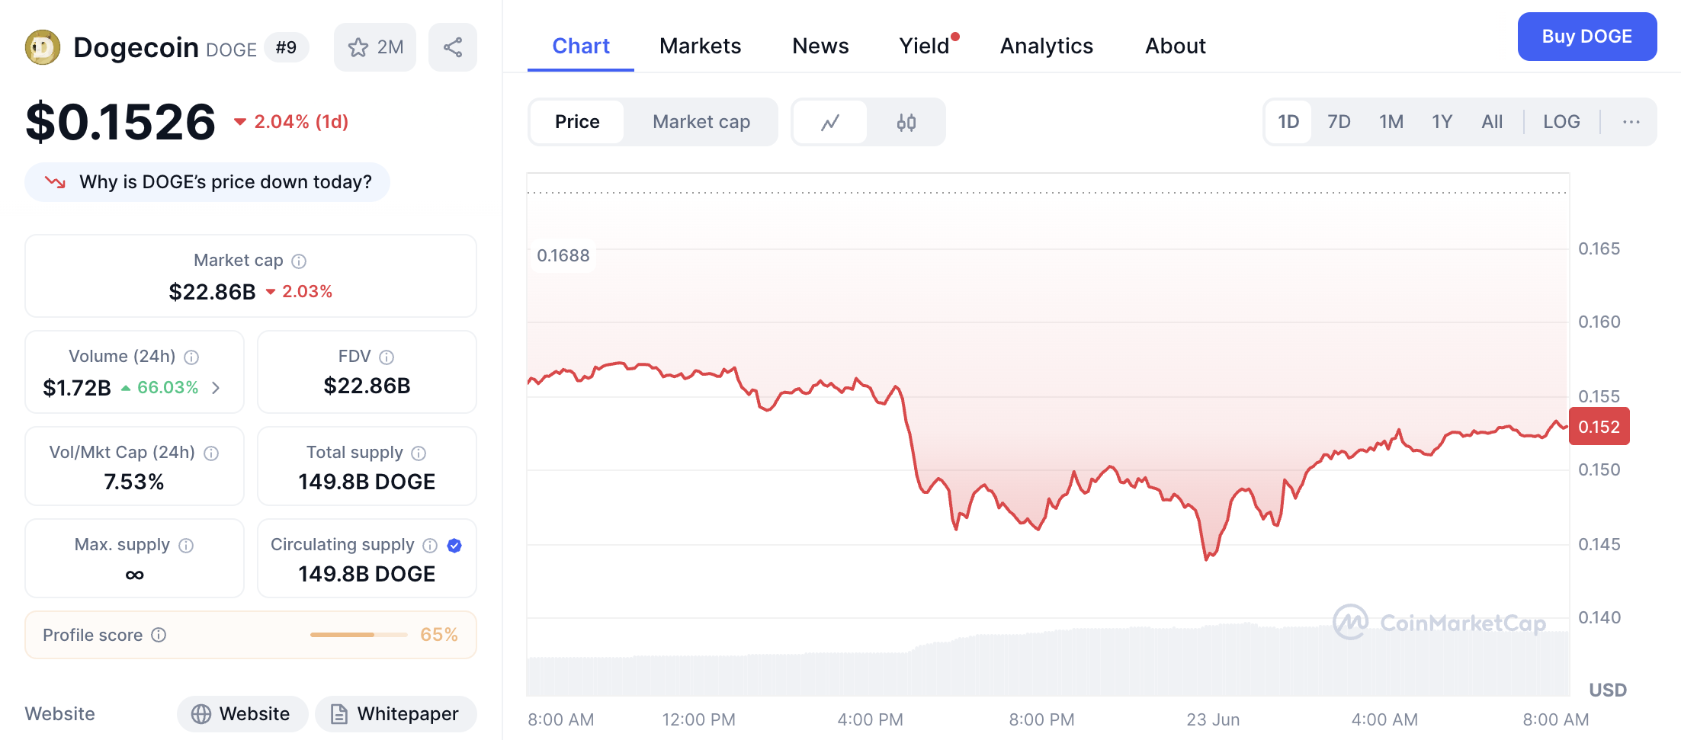This screenshot has width=1681, height=740.
Task: Select the 7D time range
Action: 1338,122
